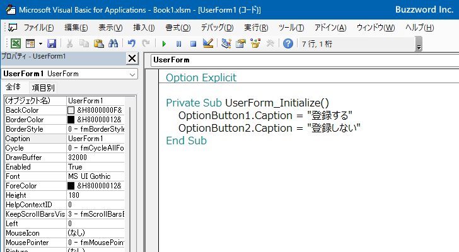Click the Break pause icon
Image resolution: width=459 pixels, height=252 pixels.
tap(178, 44)
